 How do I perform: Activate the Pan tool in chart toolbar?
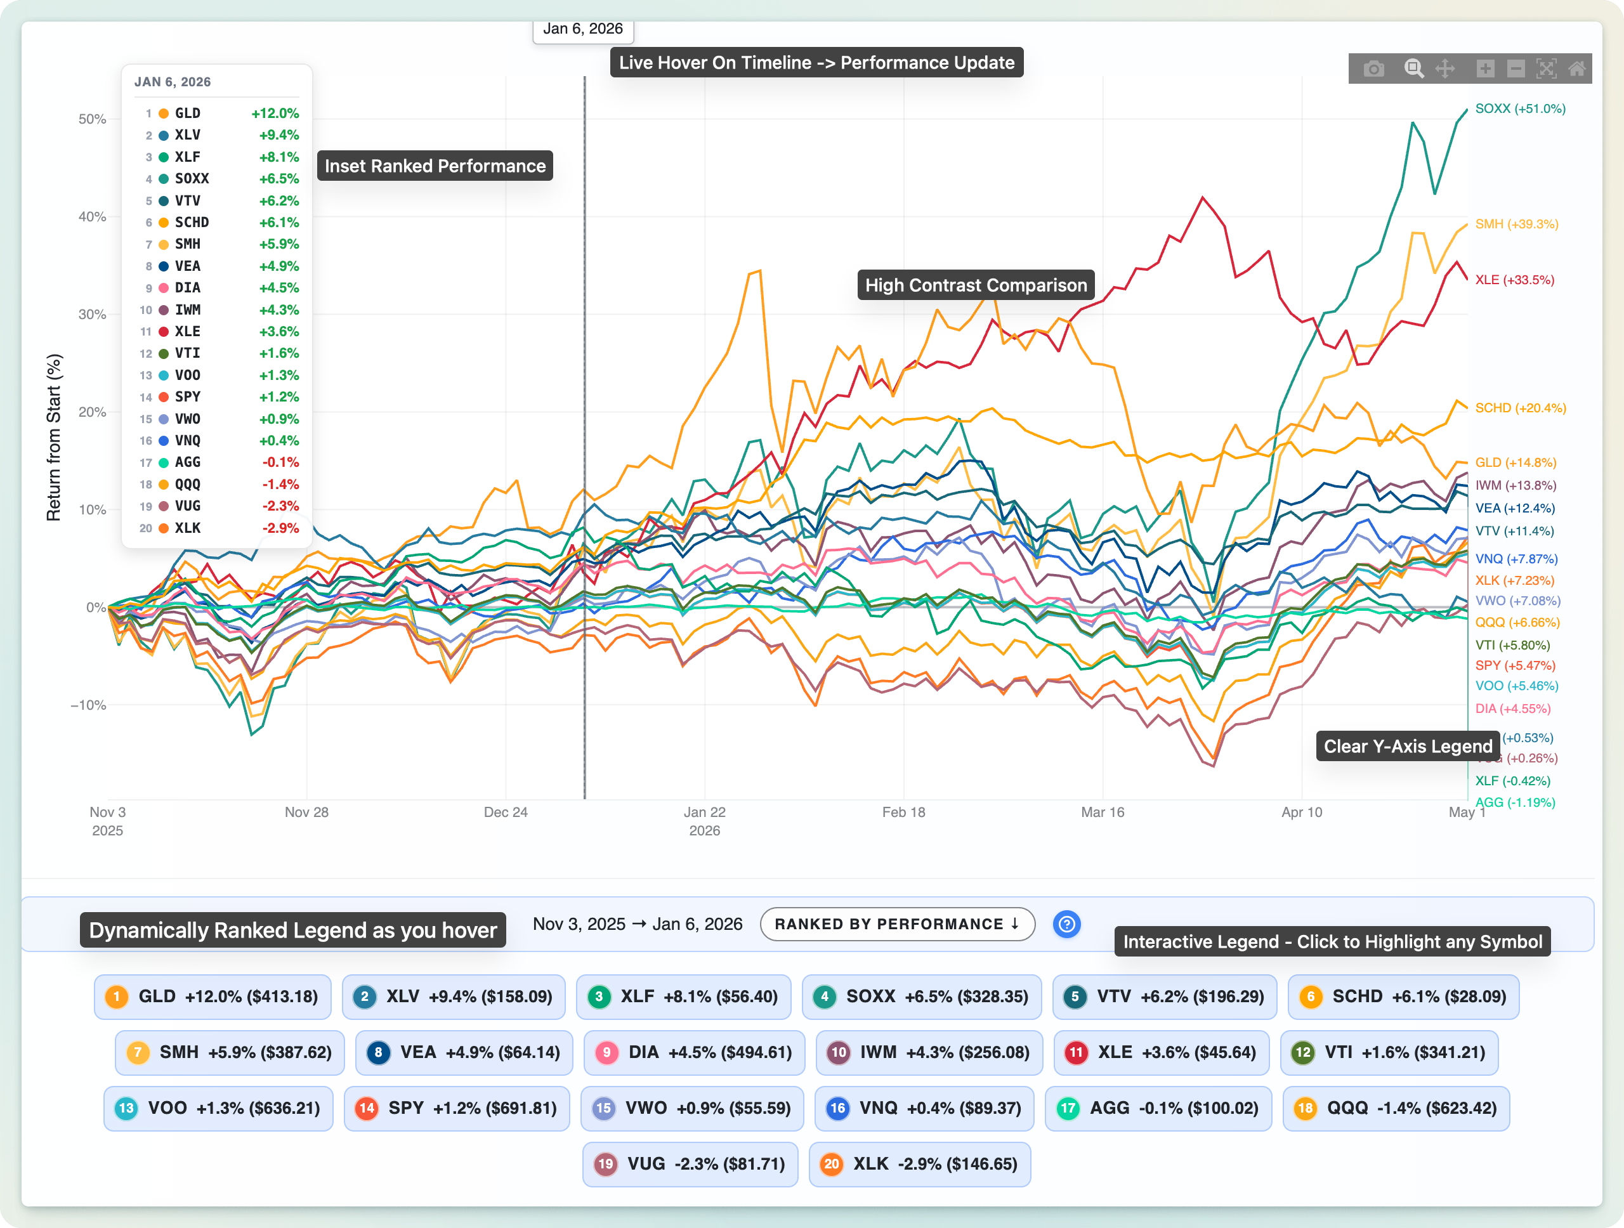[1445, 69]
